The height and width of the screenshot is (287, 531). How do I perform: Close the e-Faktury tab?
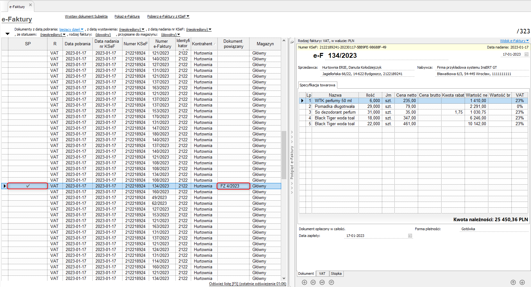(x=30, y=5)
